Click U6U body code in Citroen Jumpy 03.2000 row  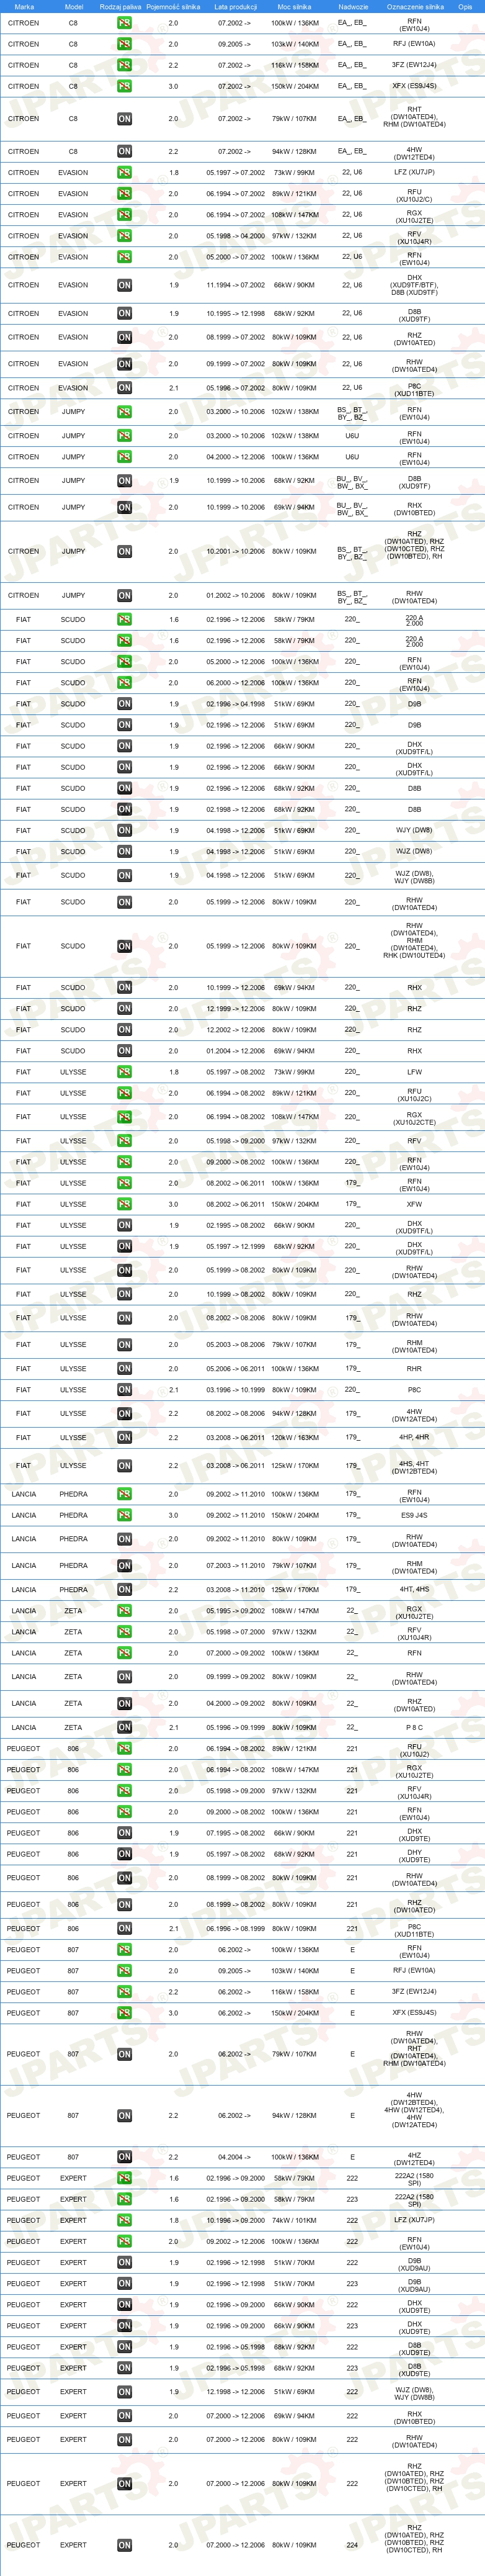tap(352, 436)
